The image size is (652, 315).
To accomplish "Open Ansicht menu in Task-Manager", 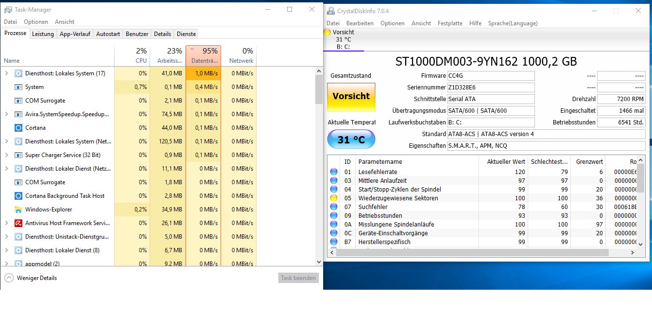I will coord(65,22).
